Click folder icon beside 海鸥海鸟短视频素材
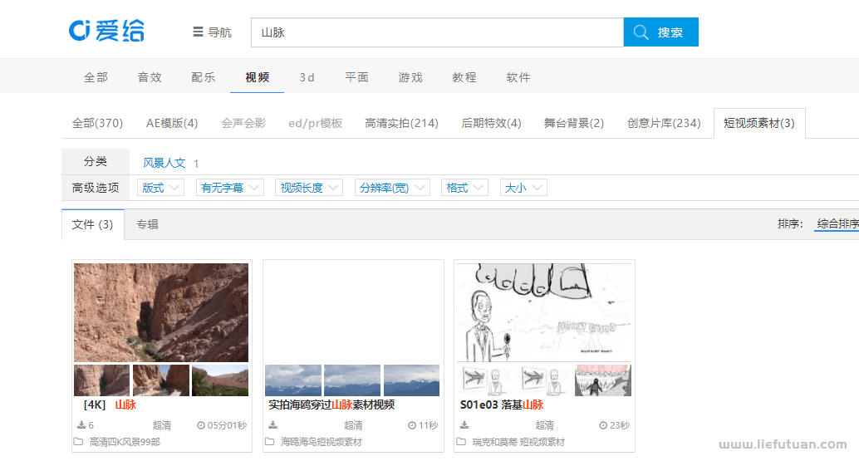The height and width of the screenshot is (461, 859). coord(269,441)
